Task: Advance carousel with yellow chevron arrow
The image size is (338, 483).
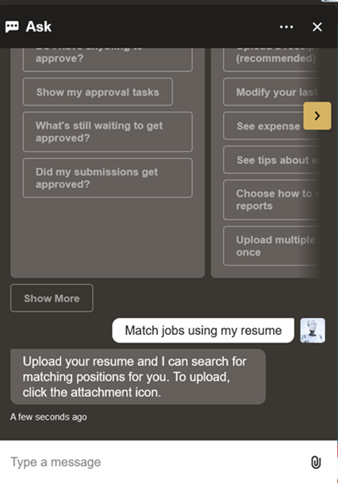Action: click(x=317, y=116)
